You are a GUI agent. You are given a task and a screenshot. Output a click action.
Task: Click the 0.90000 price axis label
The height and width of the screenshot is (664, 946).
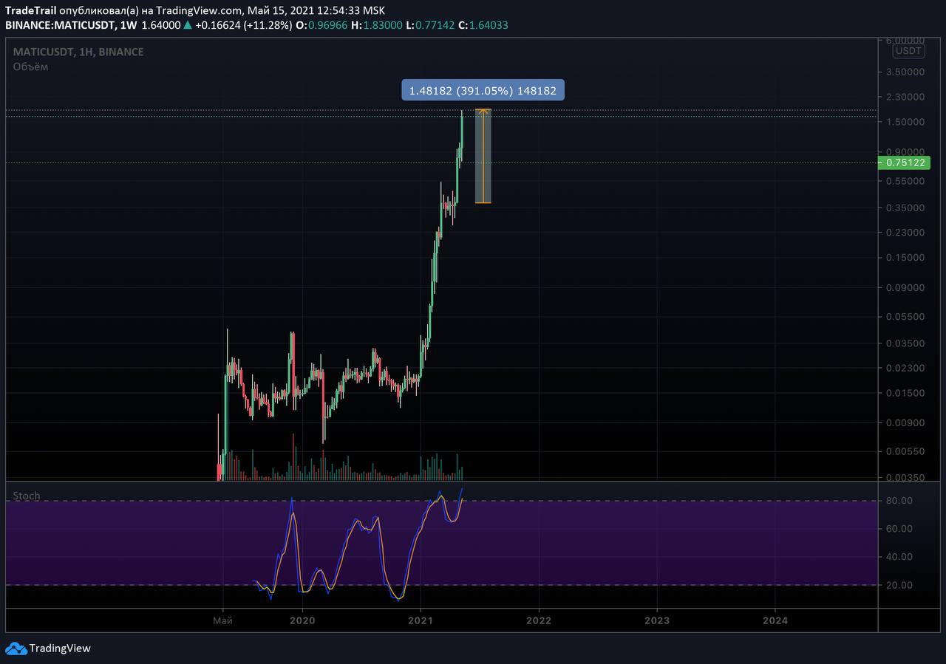pyautogui.click(x=905, y=152)
